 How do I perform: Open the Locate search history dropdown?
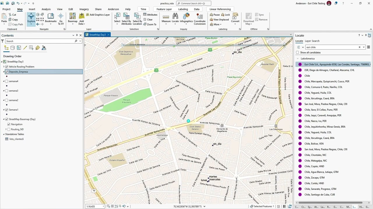coord(364,47)
